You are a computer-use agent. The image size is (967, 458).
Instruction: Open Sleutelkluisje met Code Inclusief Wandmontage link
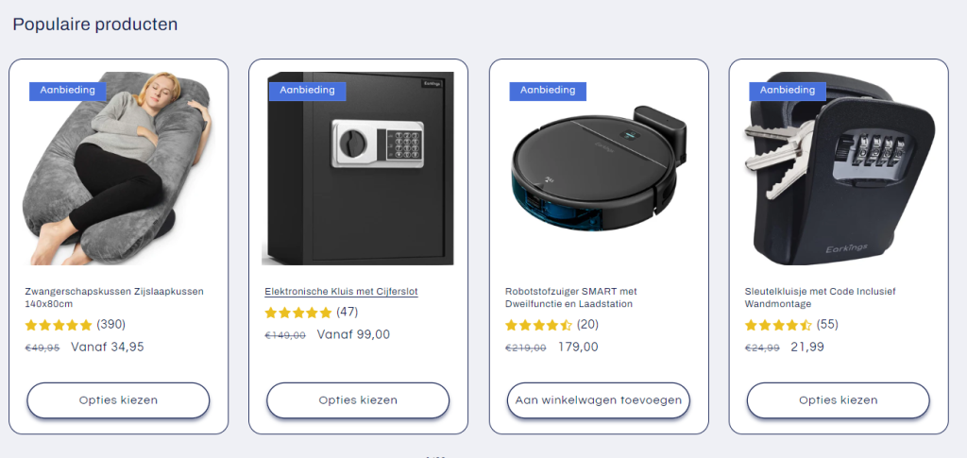click(811, 297)
